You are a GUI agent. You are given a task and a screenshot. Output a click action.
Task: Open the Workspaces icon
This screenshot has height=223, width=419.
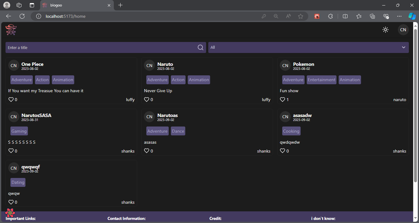coord(19,5)
